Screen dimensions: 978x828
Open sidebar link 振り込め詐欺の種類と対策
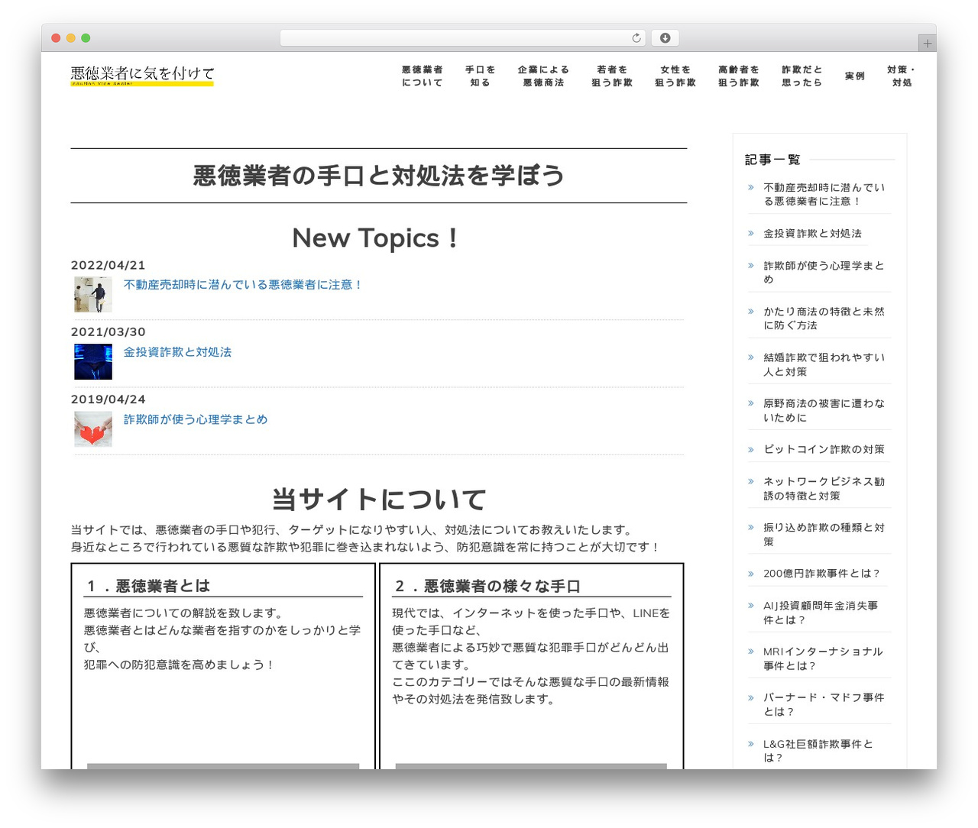tap(824, 535)
